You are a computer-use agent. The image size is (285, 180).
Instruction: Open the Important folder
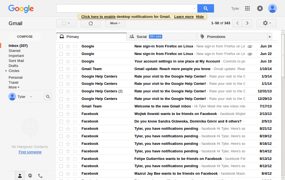[16, 56]
